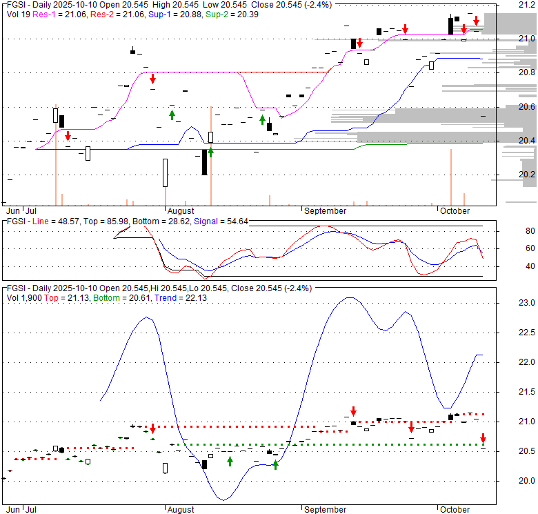Click the tall white candlestick at the start of August
Image resolution: width=538 pixels, height=514 pixels.
166,172
